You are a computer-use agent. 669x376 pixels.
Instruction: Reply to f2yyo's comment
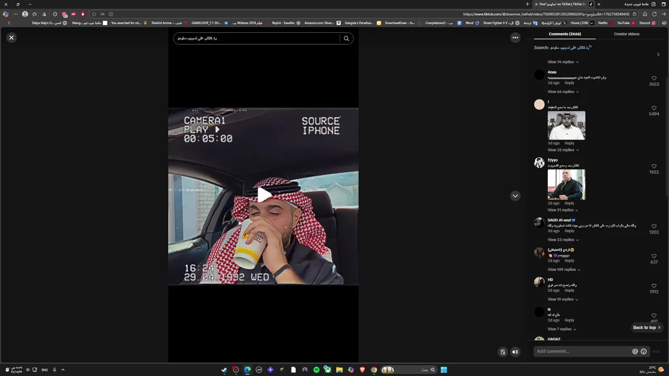[x=569, y=203]
